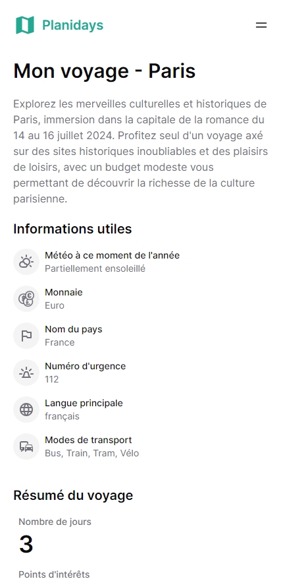285x581 pixels.
Task: Select the Mon voyage - Paris title
Action: point(104,71)
